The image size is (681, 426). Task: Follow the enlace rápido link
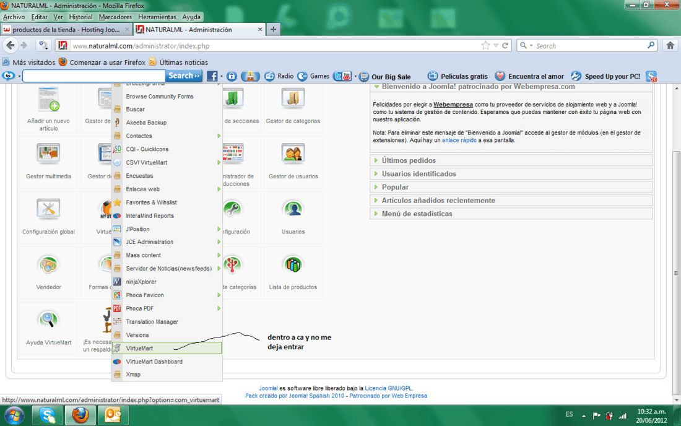[459, 141]
